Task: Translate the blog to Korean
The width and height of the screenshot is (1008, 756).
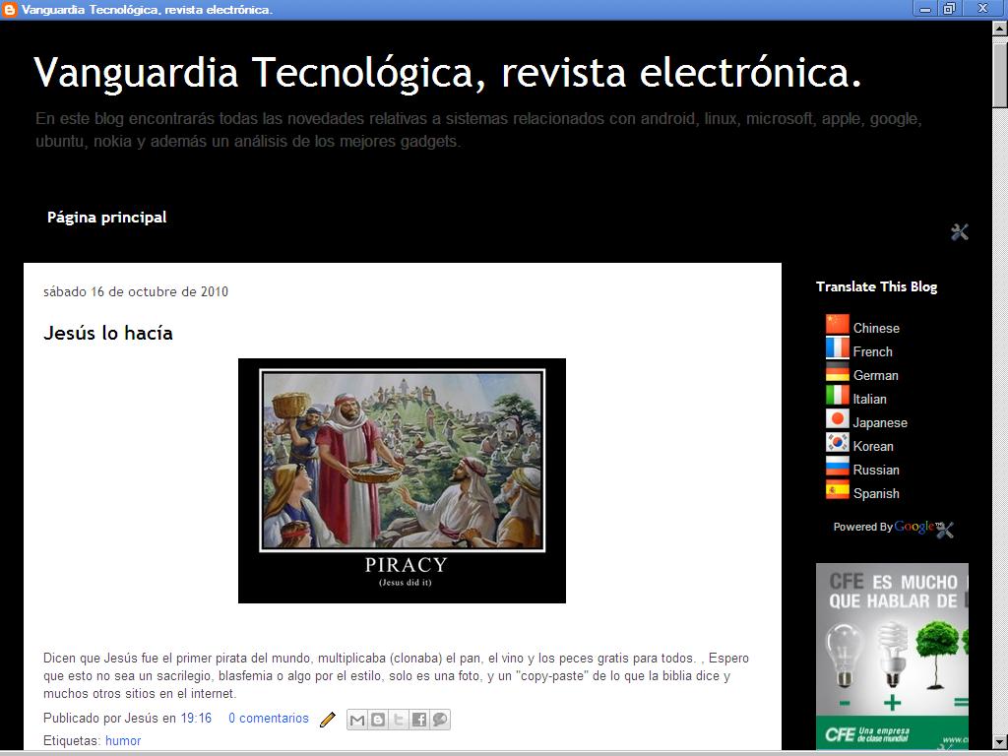Action: (x=873, y=446)
